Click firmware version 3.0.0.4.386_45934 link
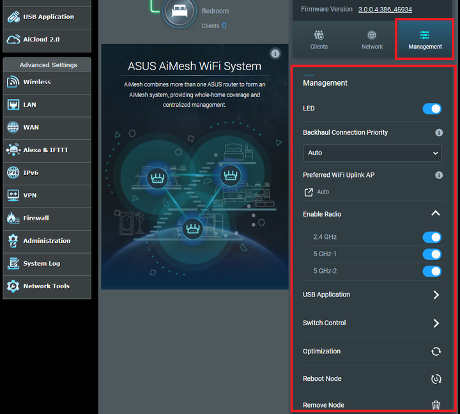 [385, 10]
